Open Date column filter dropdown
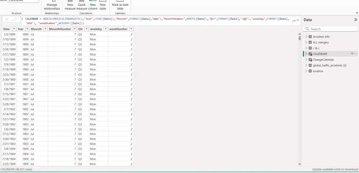 14,29
